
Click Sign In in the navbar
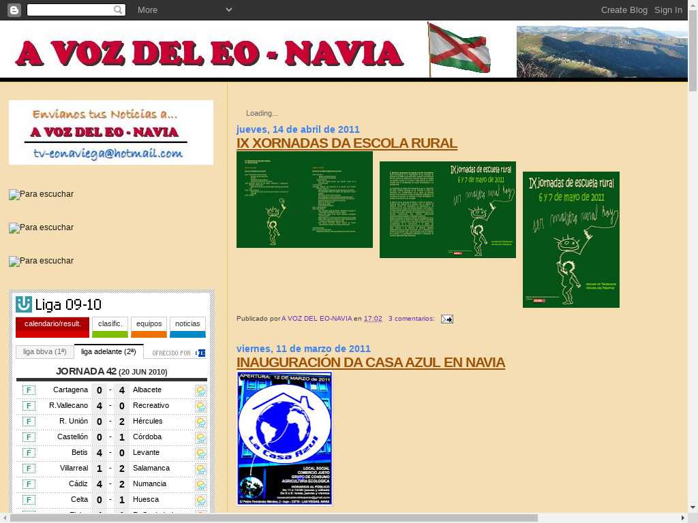click(x=668, y=10)
